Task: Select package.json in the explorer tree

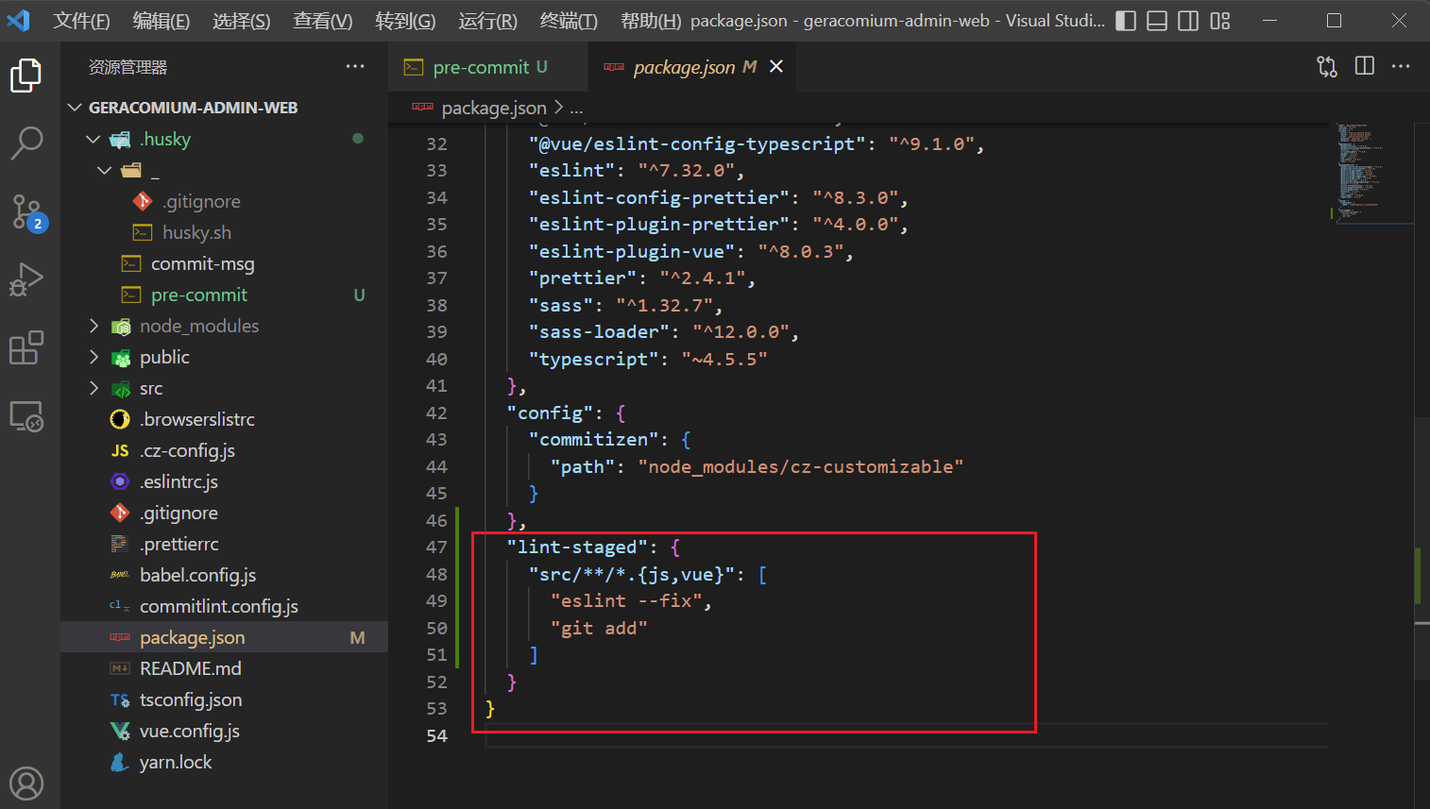Action: (225, 637)
